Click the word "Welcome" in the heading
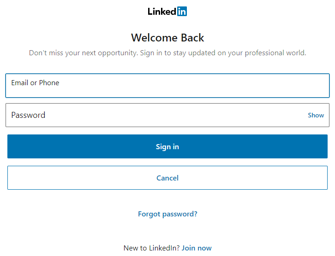 154,38
